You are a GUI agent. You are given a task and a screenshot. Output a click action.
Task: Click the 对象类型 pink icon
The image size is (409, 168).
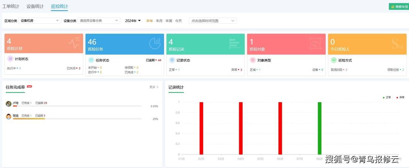point(253,60)
